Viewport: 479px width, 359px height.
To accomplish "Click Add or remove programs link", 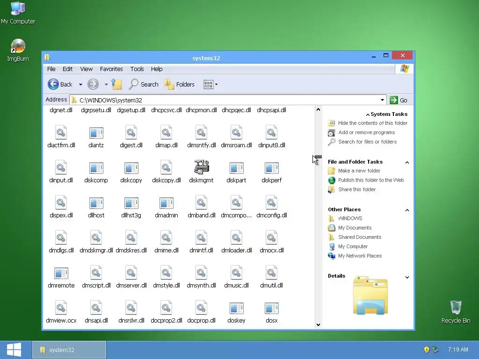I will [x=366, y=132].
